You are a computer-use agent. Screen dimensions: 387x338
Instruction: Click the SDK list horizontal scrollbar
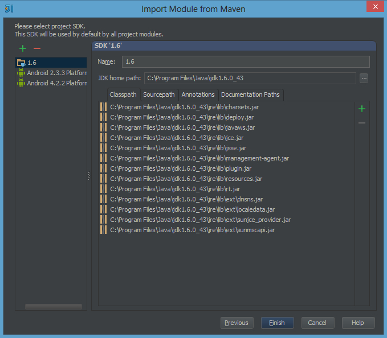(x=54, y=307)
